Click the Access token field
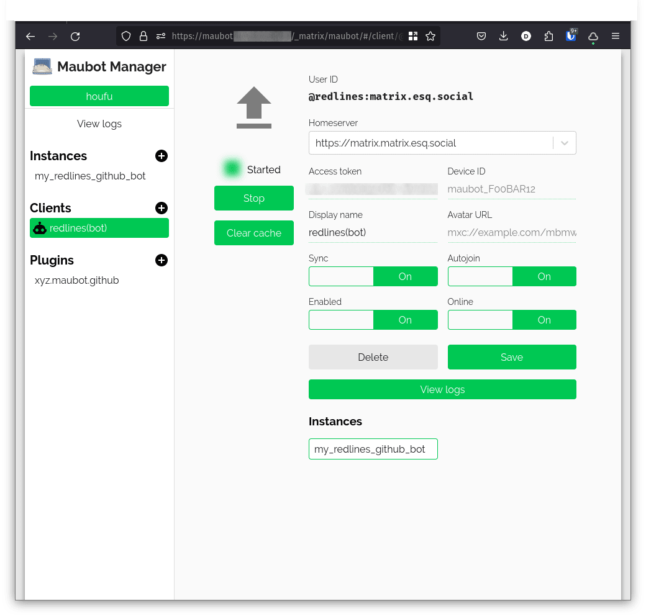Viewport: 646px width, 616px height. (x=373, y=189)
